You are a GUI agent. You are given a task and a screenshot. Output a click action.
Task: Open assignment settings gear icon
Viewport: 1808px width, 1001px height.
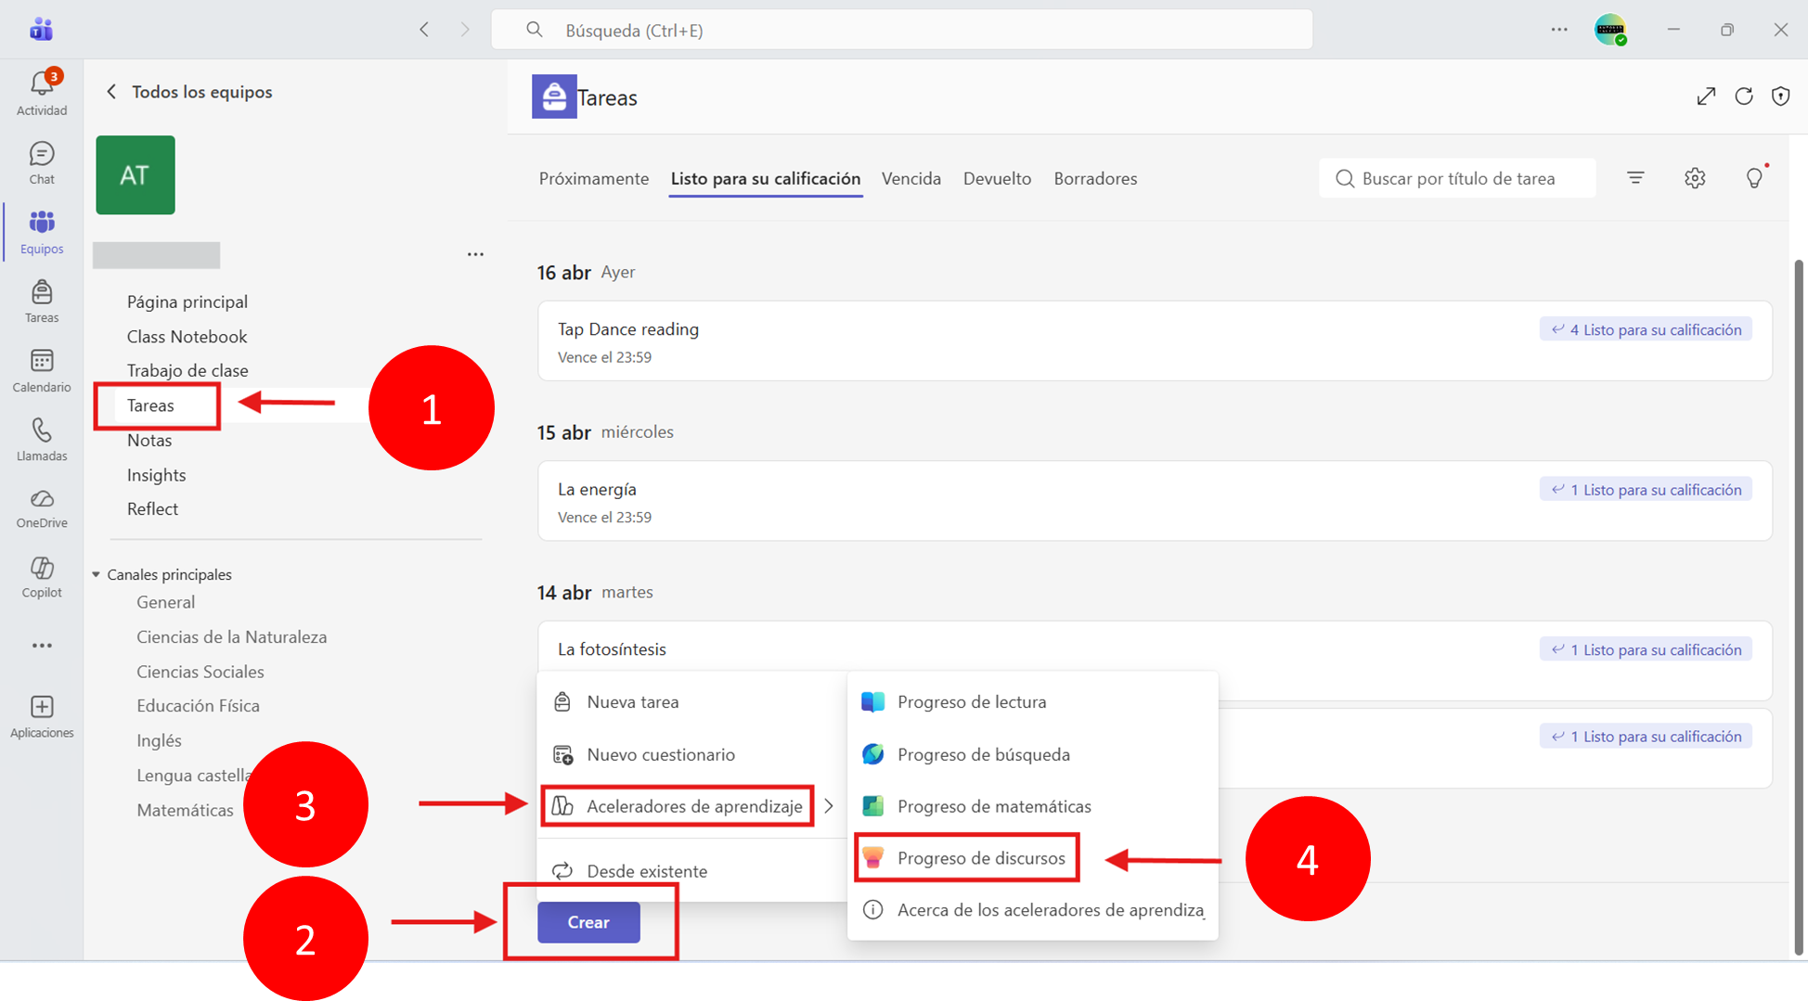point(1695,178)
